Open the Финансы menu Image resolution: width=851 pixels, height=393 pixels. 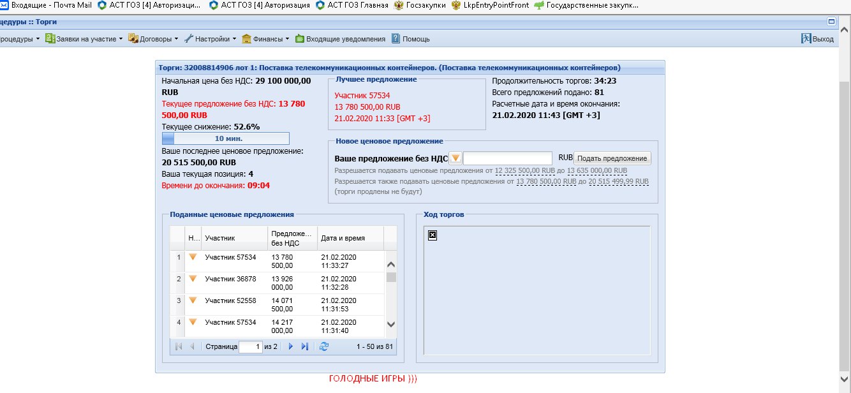265,39
